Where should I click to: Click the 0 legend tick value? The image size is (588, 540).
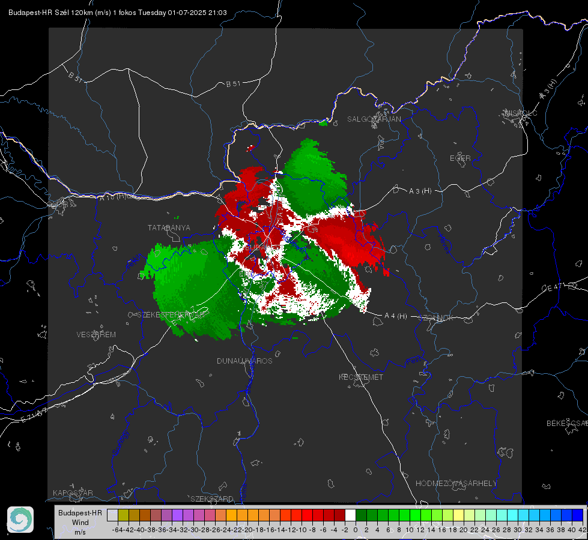point(356,530)
